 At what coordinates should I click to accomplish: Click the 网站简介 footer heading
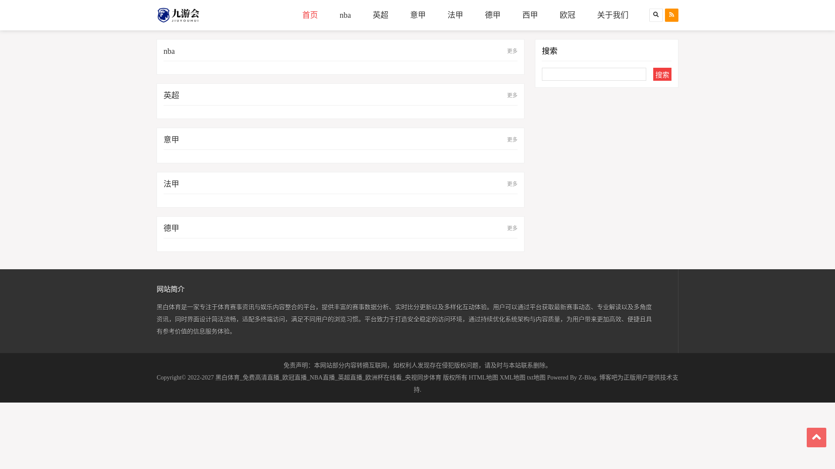coord(170,289)
